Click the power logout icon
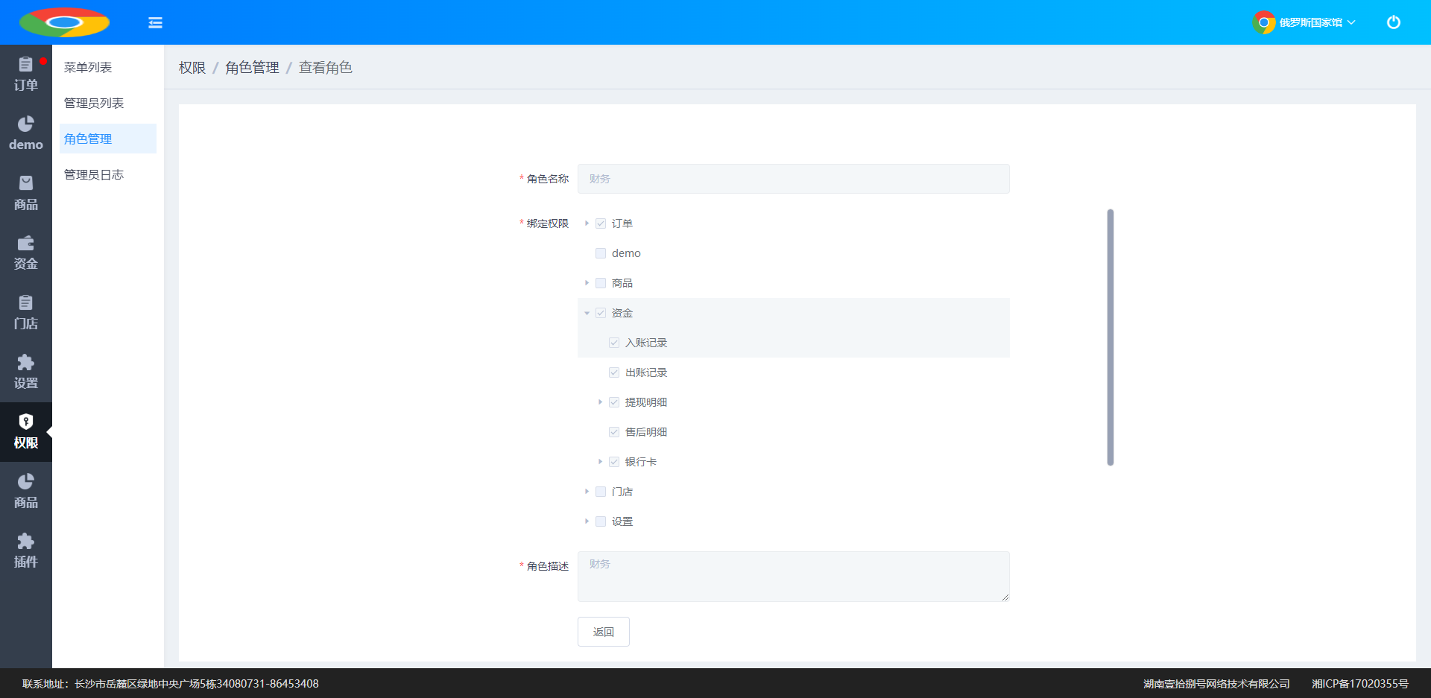Image resolution: width=1431 pixels, height=698 pixels. click(x=1393, y=22)
